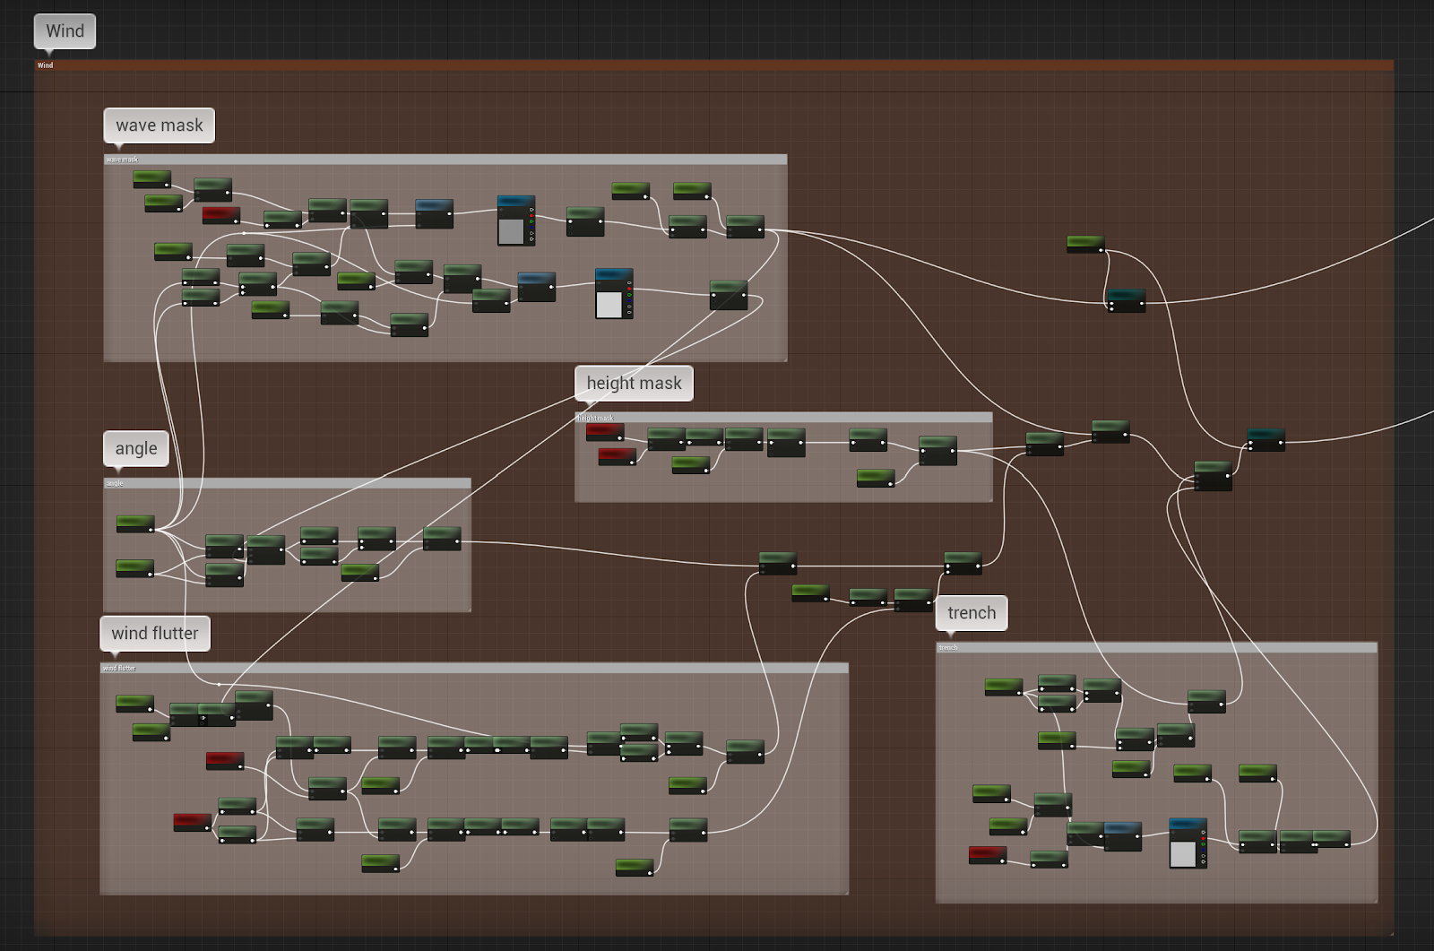The image size is (1434, 951).
Task: Select the texture preview in trench group
Action: point(1182,854)
